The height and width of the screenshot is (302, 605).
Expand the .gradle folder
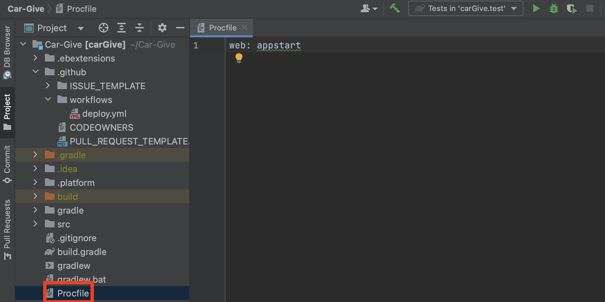tap(35, 155)
